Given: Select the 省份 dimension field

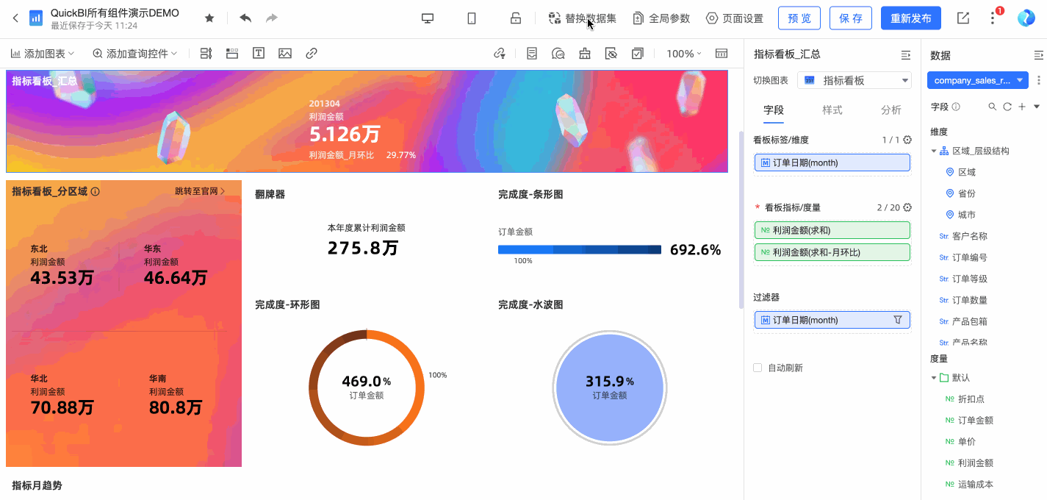Looking at the screenshot, I should (967, 193).
